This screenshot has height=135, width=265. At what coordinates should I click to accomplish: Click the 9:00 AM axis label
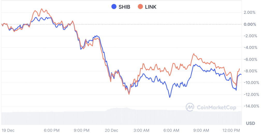point(201,130)
